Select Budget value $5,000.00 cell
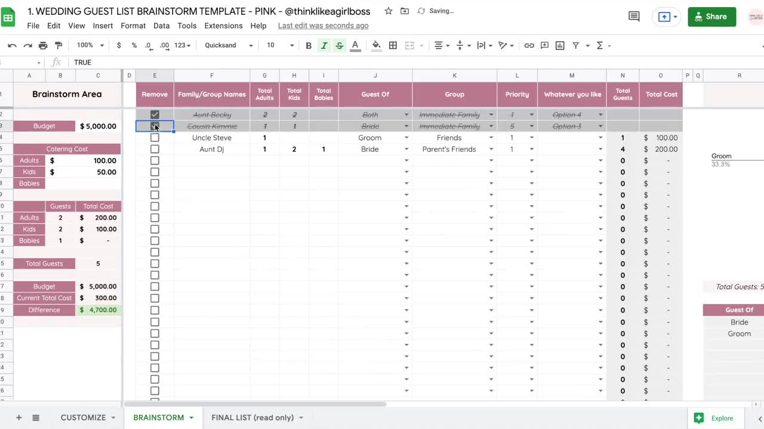 click(98, 126)
